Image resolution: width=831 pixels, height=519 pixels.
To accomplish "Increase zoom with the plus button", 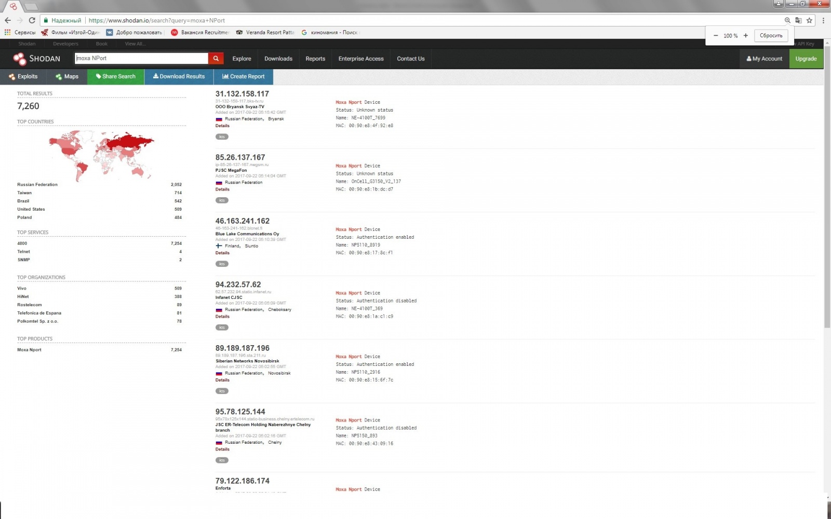I will 746,36.
